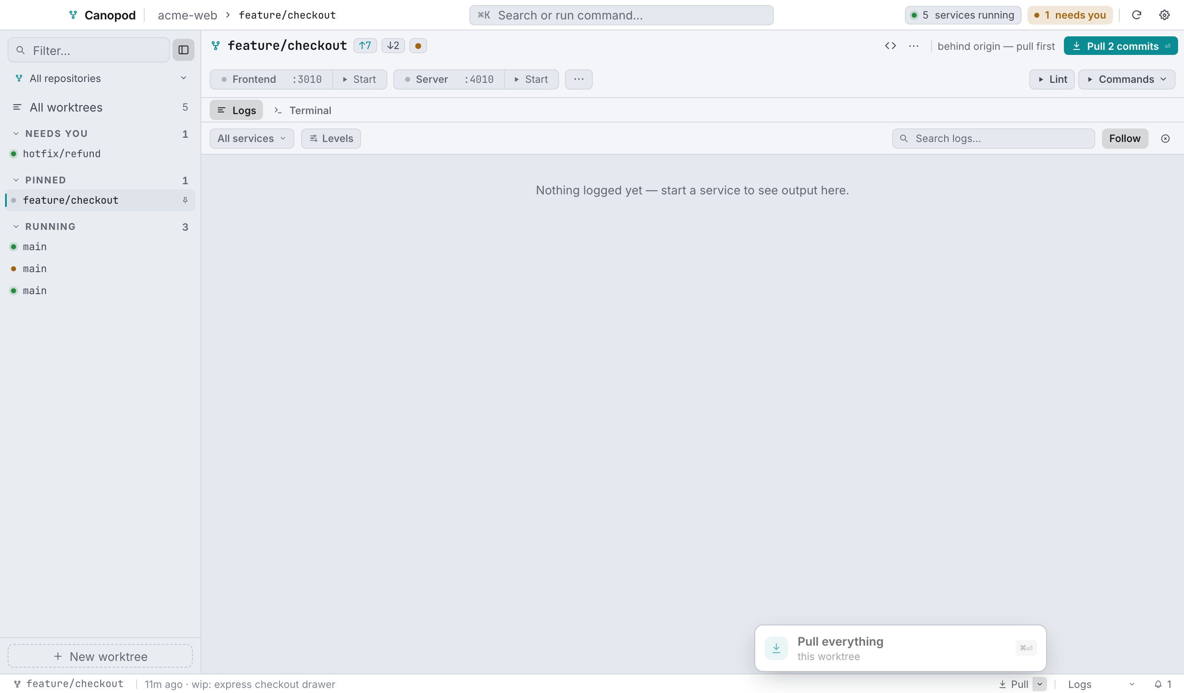Select All worktrees in the sidebar
This screenshot has width=1184, height=693.
pos(100,107)
